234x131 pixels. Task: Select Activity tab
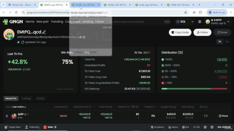(40, 99)
